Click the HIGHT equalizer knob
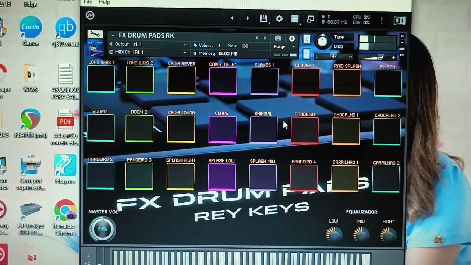 [388, 234]
